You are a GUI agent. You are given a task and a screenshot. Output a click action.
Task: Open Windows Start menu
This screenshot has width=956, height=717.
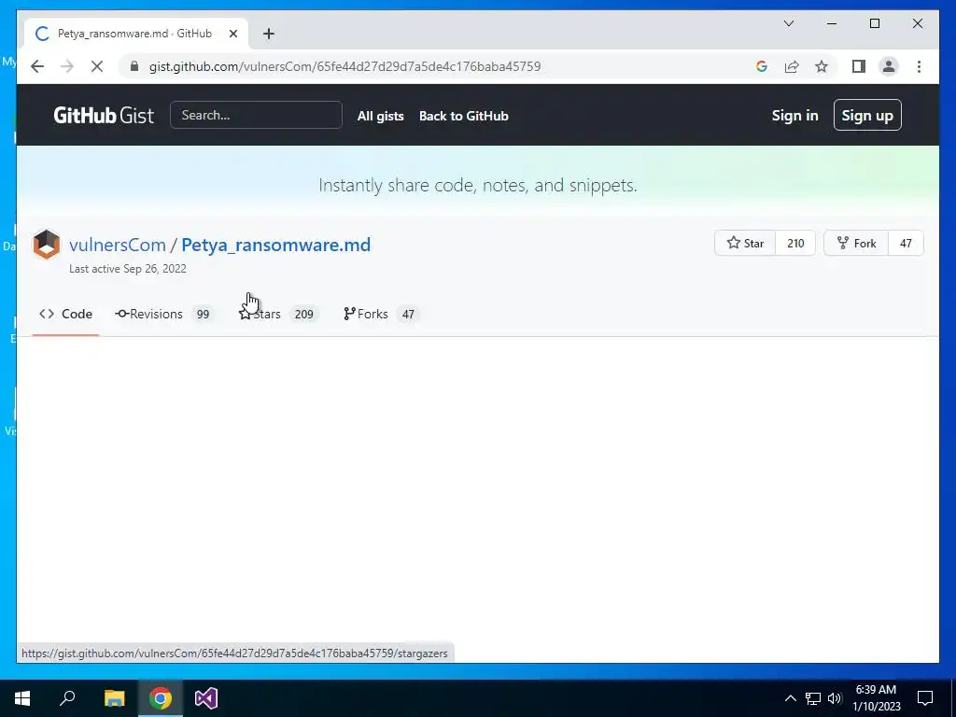click(x=22, y=698)
